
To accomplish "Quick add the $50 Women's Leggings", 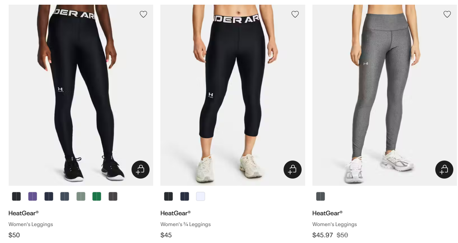I will 141,170.
